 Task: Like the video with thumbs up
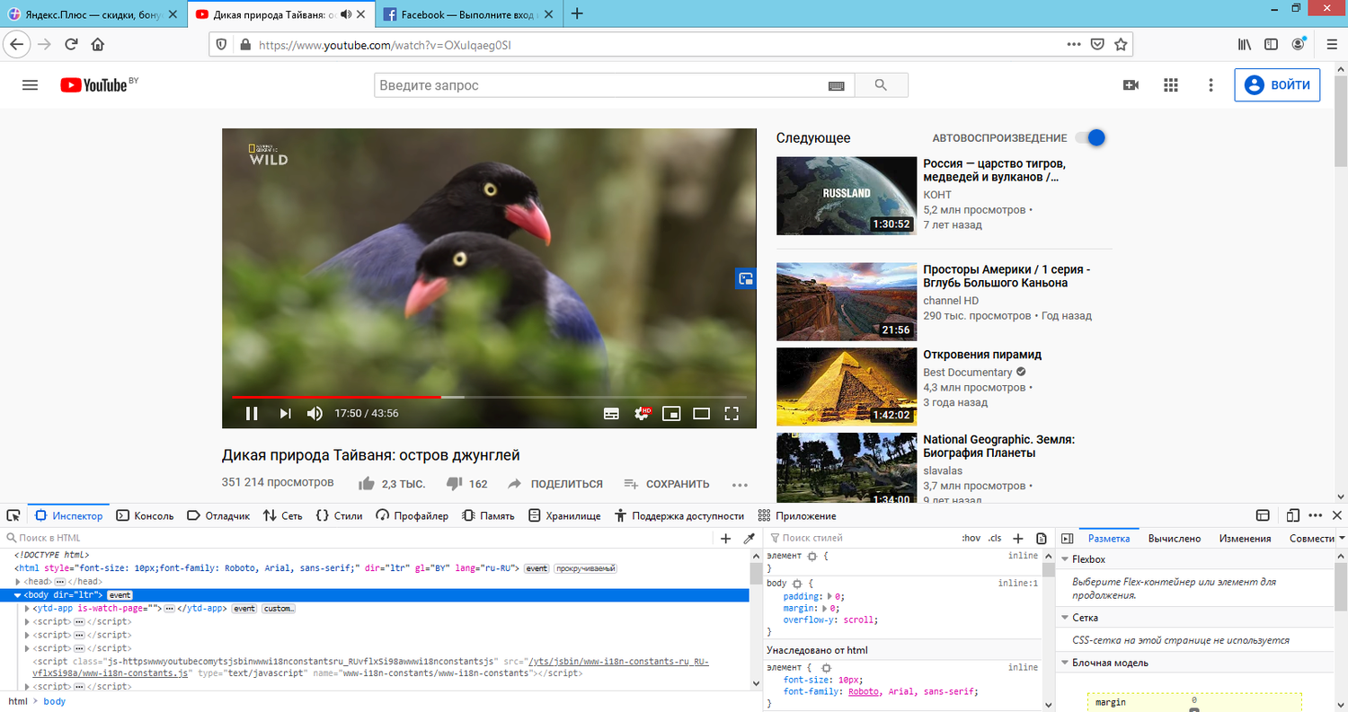pos(367,484)
